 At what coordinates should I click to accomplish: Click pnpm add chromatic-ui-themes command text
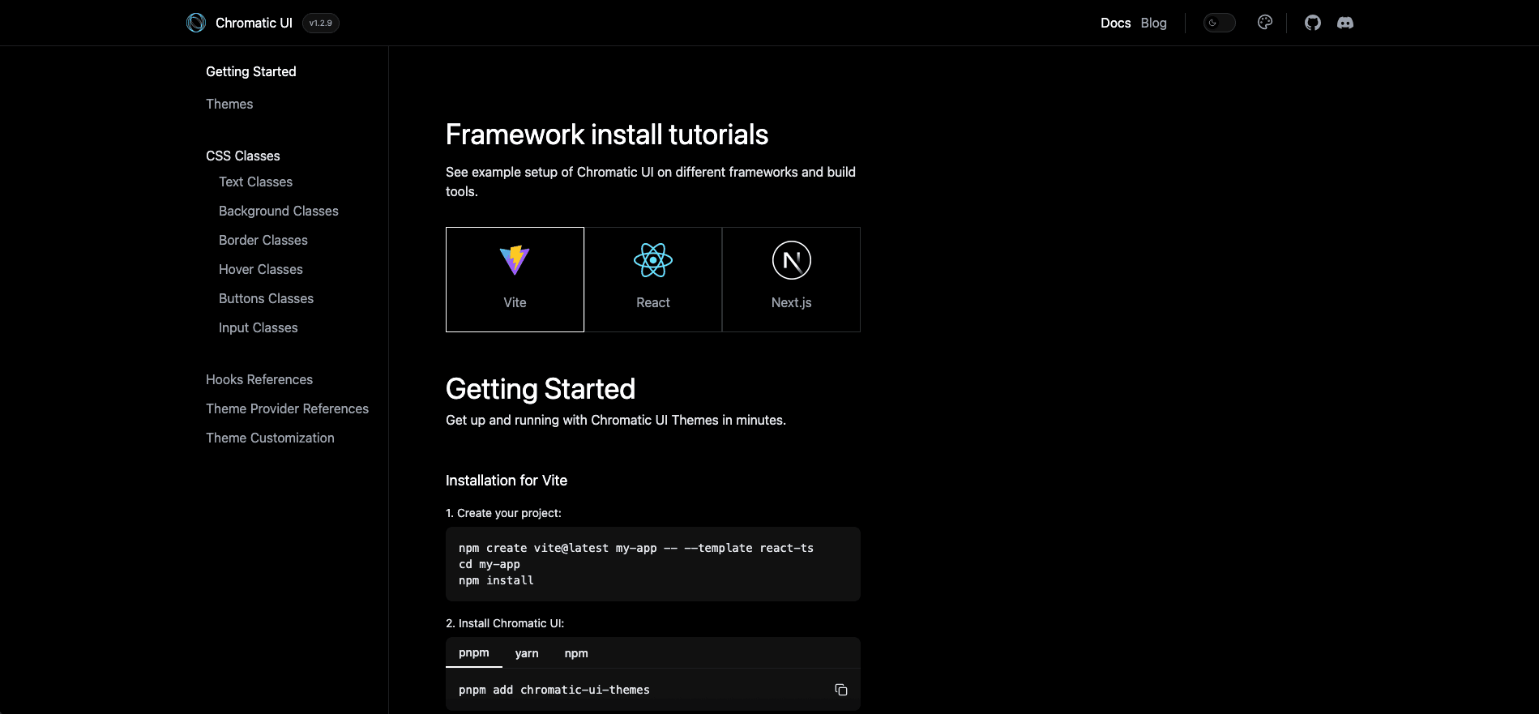pos(554,690)
